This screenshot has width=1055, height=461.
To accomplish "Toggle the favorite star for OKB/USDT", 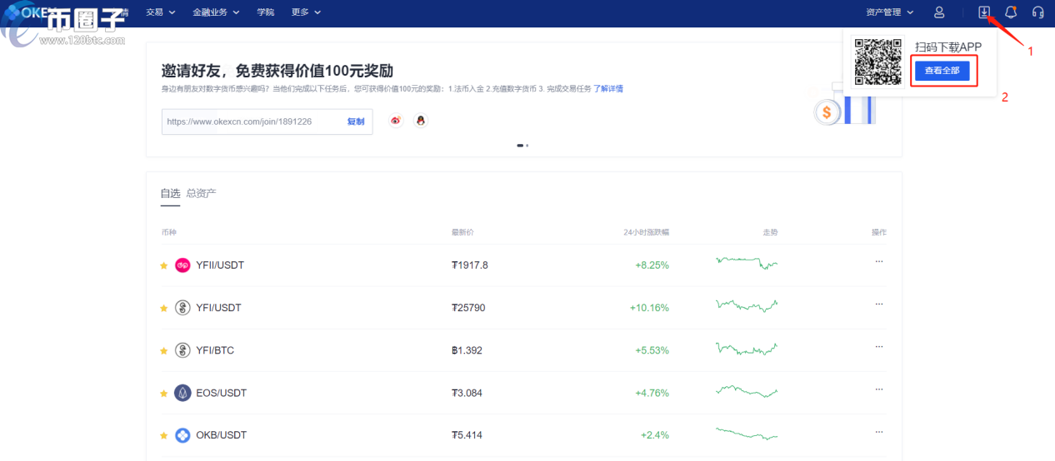I will 163,436.
